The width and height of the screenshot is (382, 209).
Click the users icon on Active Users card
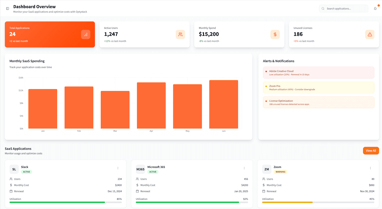pos(180,34)
